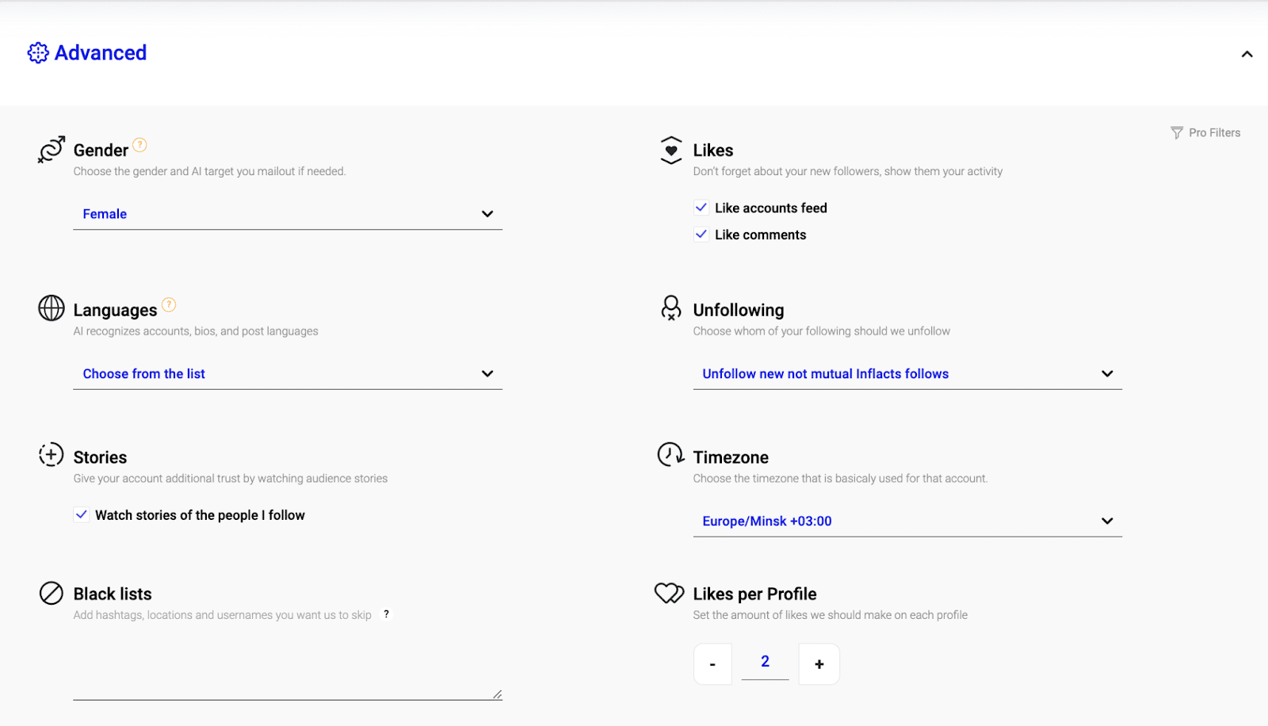The height and width of the screenshot is (726, 1268).
Task: Collapse the Advanced section with the chevron
Action: [1247, 55]
